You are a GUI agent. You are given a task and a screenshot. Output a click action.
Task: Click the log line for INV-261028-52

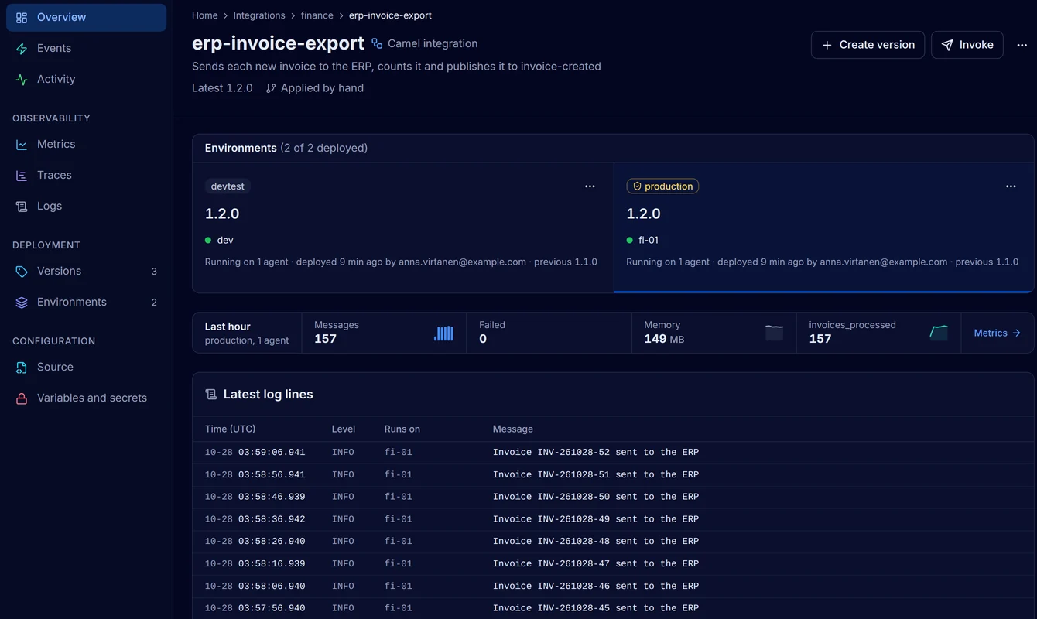click(613, 453)
